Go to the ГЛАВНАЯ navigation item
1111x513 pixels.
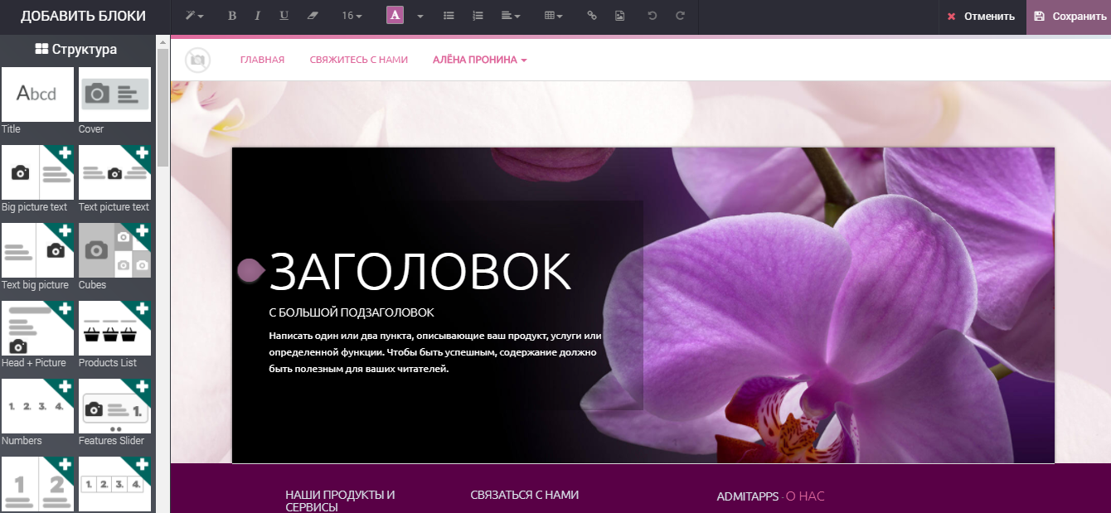point(262,59)
